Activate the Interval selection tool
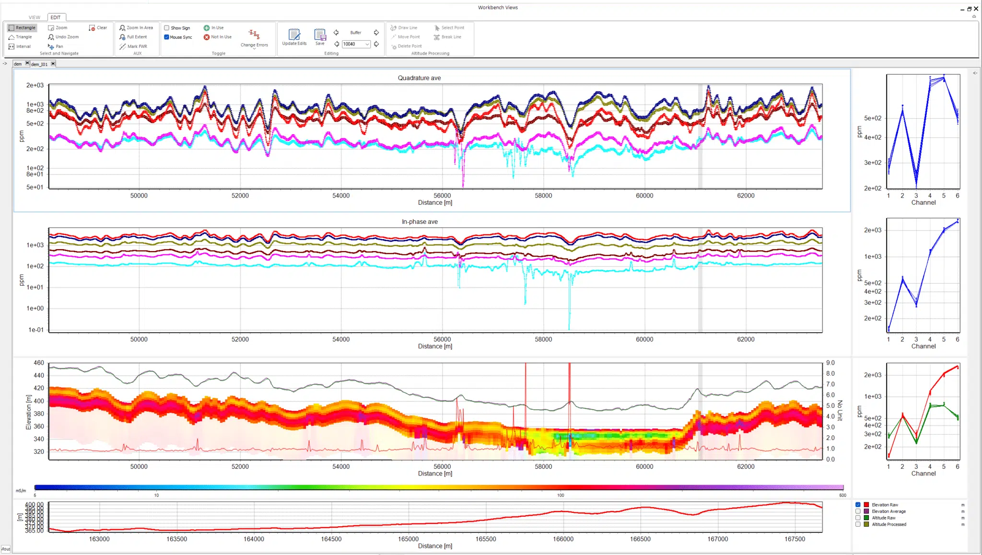Image resolution: width=982 pixels, height=555 pixels. [19, 46]
